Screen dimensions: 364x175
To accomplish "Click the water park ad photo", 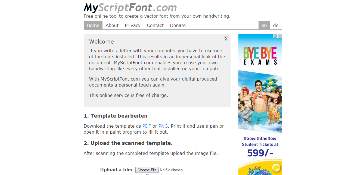I will point(260,102).
